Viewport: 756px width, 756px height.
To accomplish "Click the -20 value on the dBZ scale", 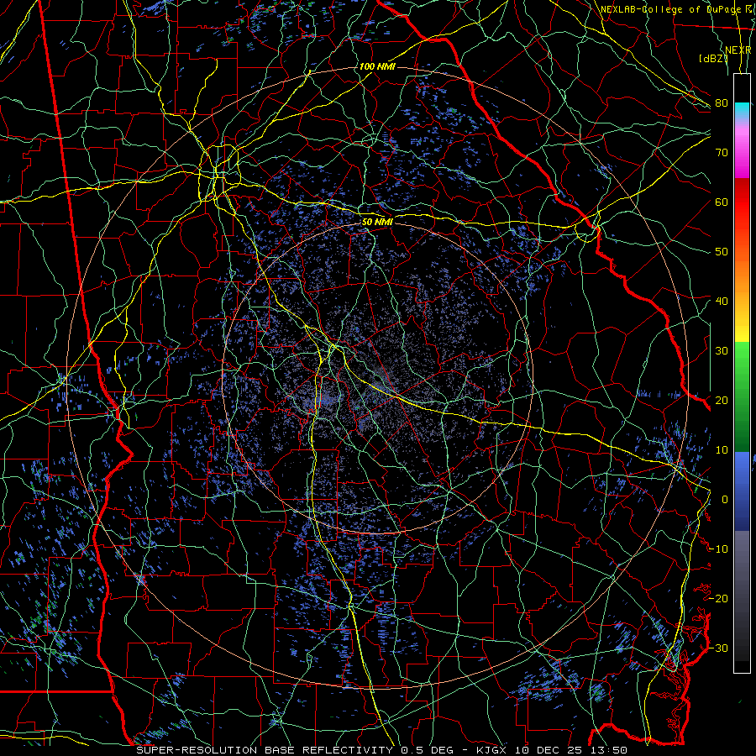I will (719, 598).
